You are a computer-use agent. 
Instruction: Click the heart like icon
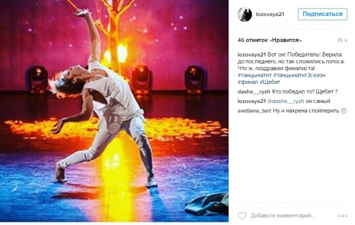tap(242, 215)
